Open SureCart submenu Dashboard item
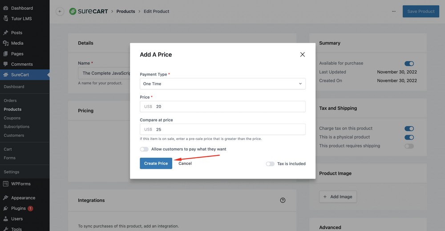Image resolution: width=445 pixels, height=231 pixels. click(x=14, y=87)
